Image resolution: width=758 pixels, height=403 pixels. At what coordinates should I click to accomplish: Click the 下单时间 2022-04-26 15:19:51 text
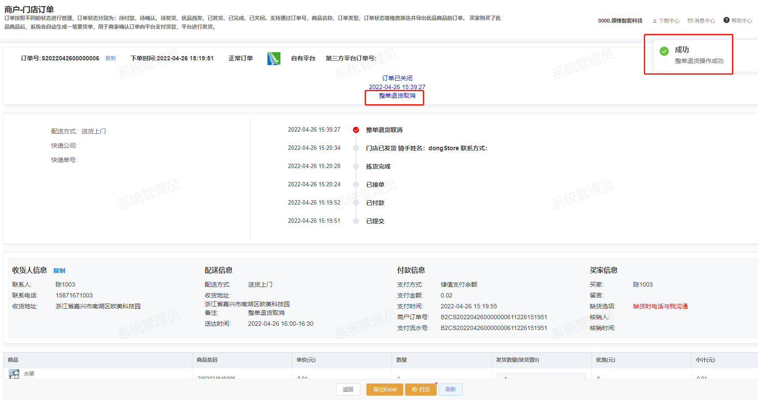point(172,58)
